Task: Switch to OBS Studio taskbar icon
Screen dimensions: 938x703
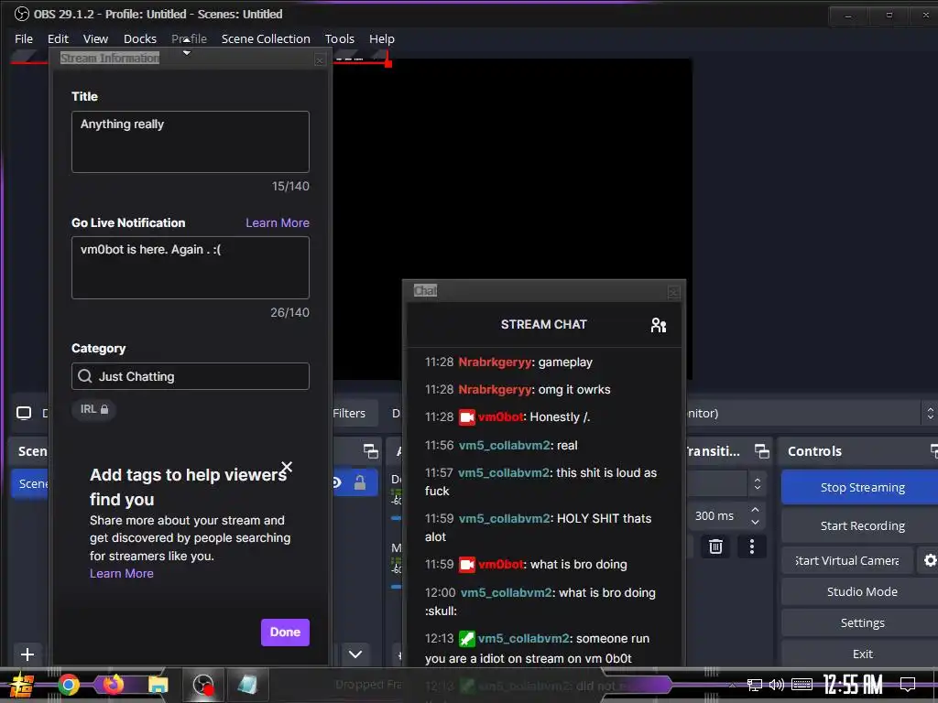Action: pos(202,685)
